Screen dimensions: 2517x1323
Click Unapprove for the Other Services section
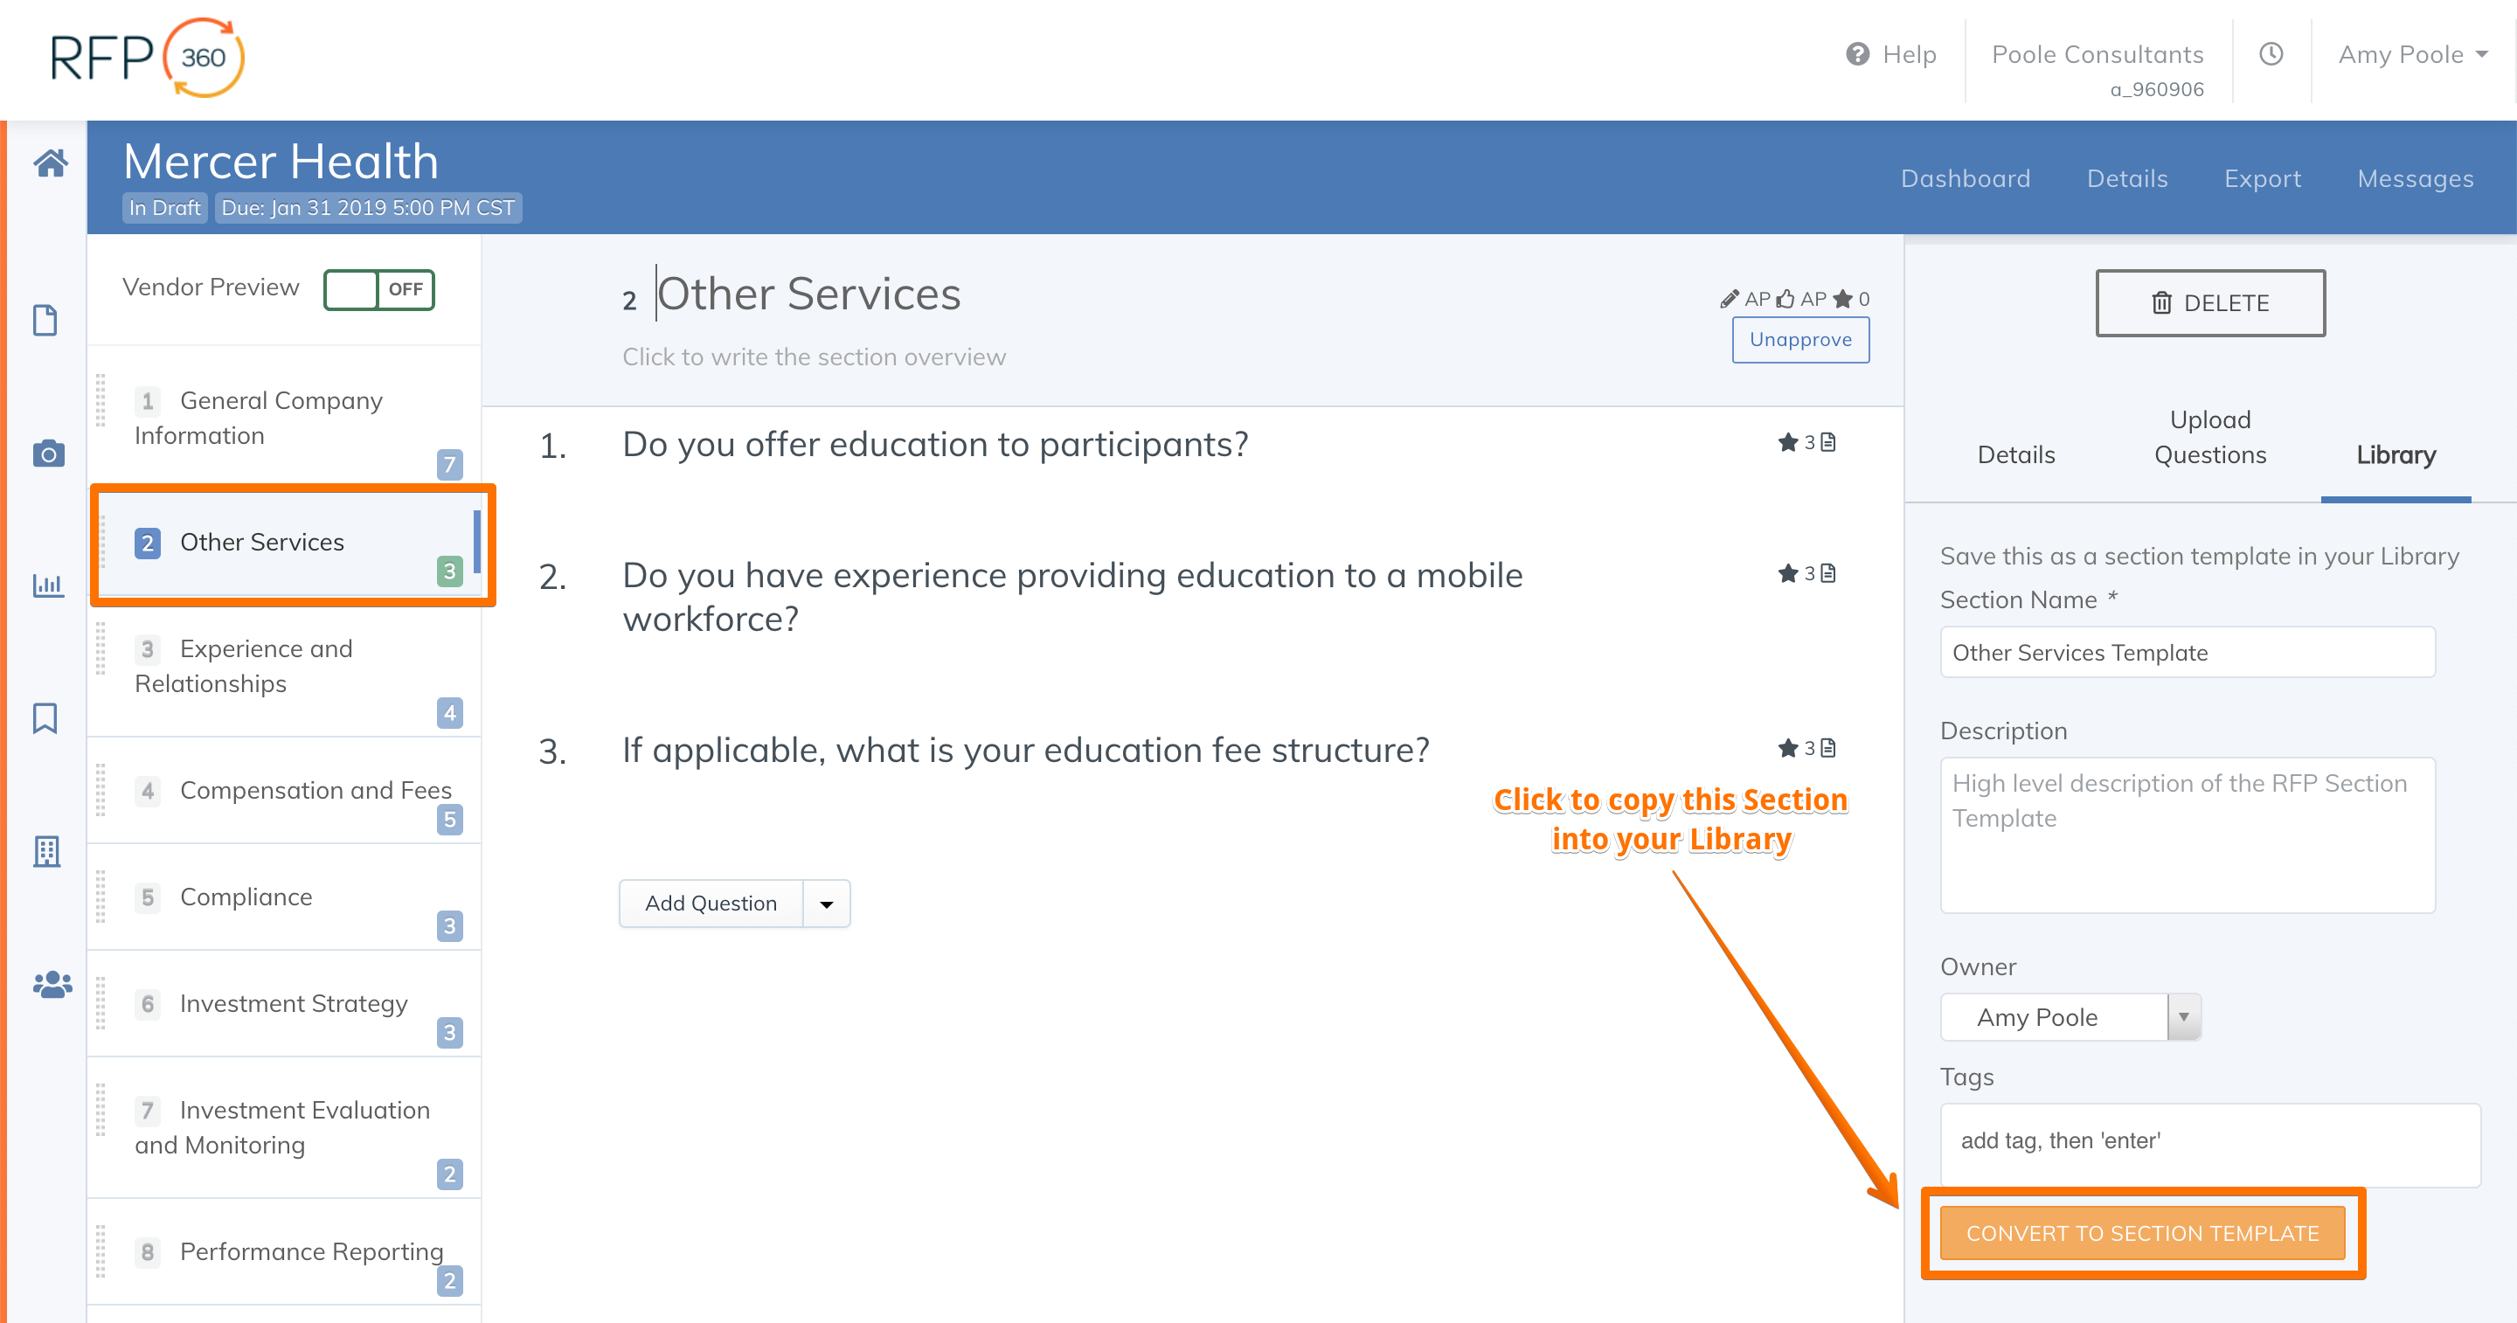(x=1800, y=339)
